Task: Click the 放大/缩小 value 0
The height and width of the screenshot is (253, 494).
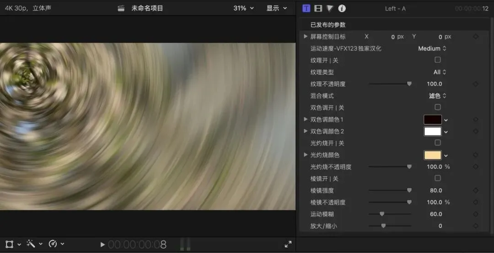Action: (x=440, y=226)
